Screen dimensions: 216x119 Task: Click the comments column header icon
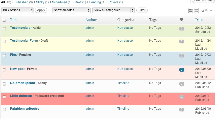pyautogui.click(x=181, y=20)
